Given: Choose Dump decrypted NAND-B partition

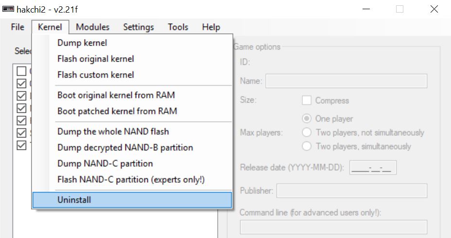Looking at the screenshot, I should (x=132, y=147).
